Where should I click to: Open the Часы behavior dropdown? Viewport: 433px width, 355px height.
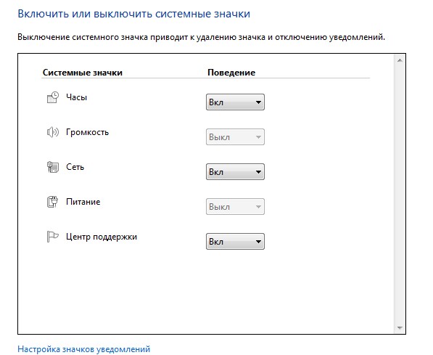click(235, 102)
